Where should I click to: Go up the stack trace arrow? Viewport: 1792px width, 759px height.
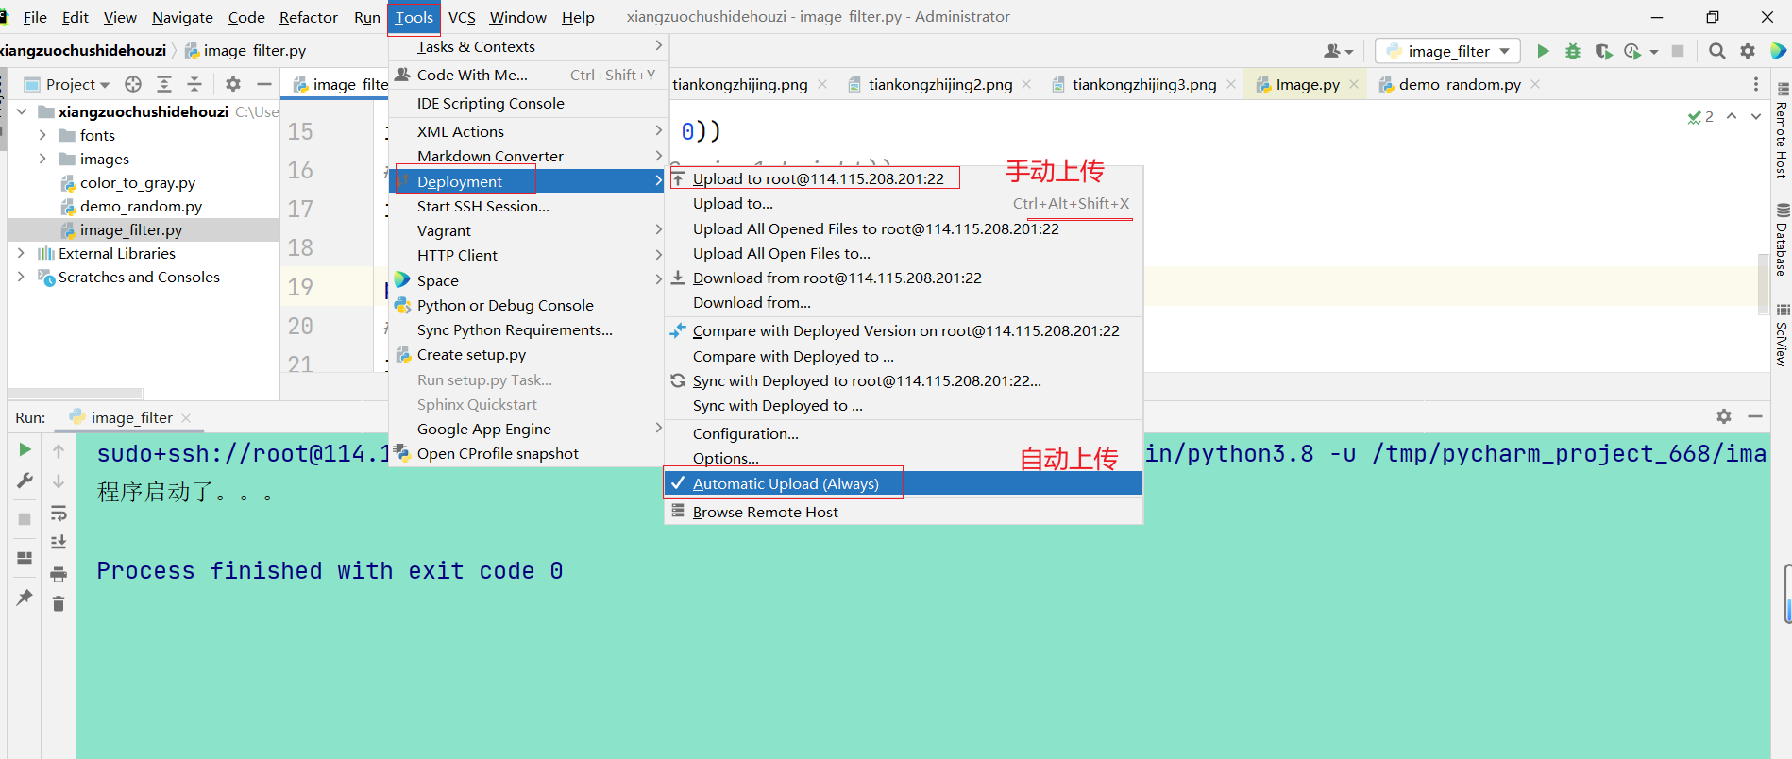click(59, 451)
